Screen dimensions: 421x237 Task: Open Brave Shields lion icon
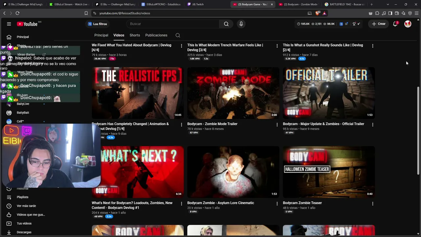[x=317, y=13]
